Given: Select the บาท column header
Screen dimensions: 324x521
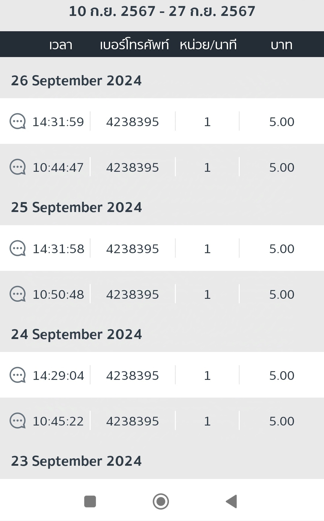Looking at the screenshot, I should (281, 45).
